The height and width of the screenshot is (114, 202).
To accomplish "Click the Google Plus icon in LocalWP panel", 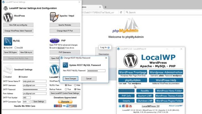I will pyautogui.click(x=127, y=106).
